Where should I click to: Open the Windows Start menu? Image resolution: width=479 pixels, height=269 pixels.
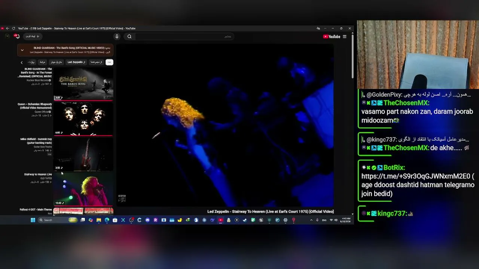tap(33, 220)
